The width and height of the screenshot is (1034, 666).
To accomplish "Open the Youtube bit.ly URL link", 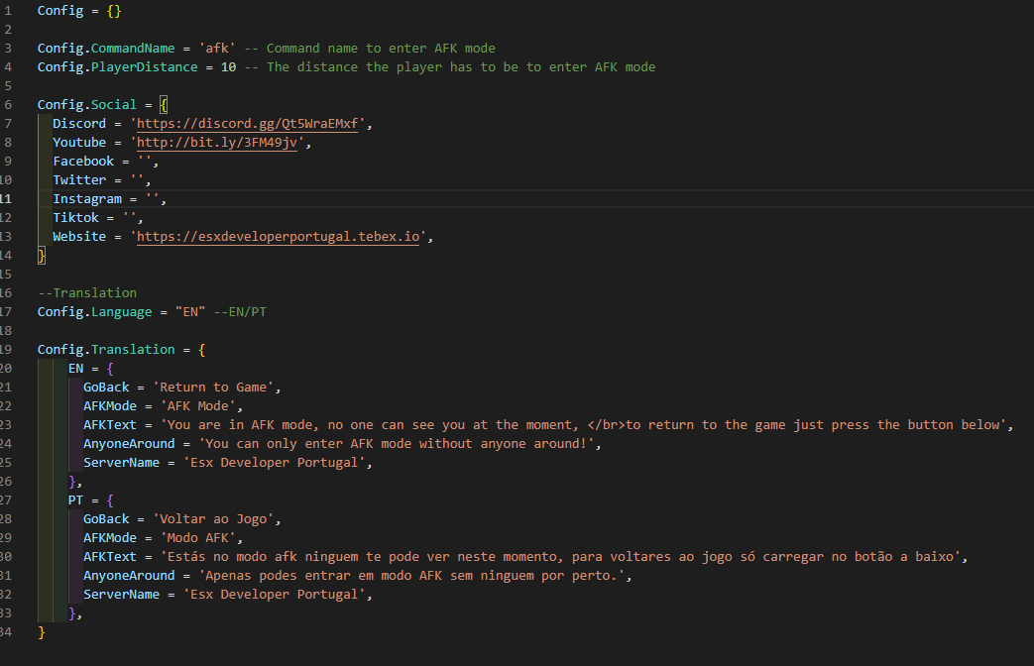I will click(217, 143).
